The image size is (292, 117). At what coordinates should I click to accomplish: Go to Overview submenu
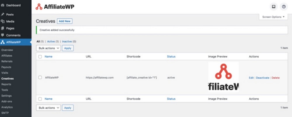[7, 50]
